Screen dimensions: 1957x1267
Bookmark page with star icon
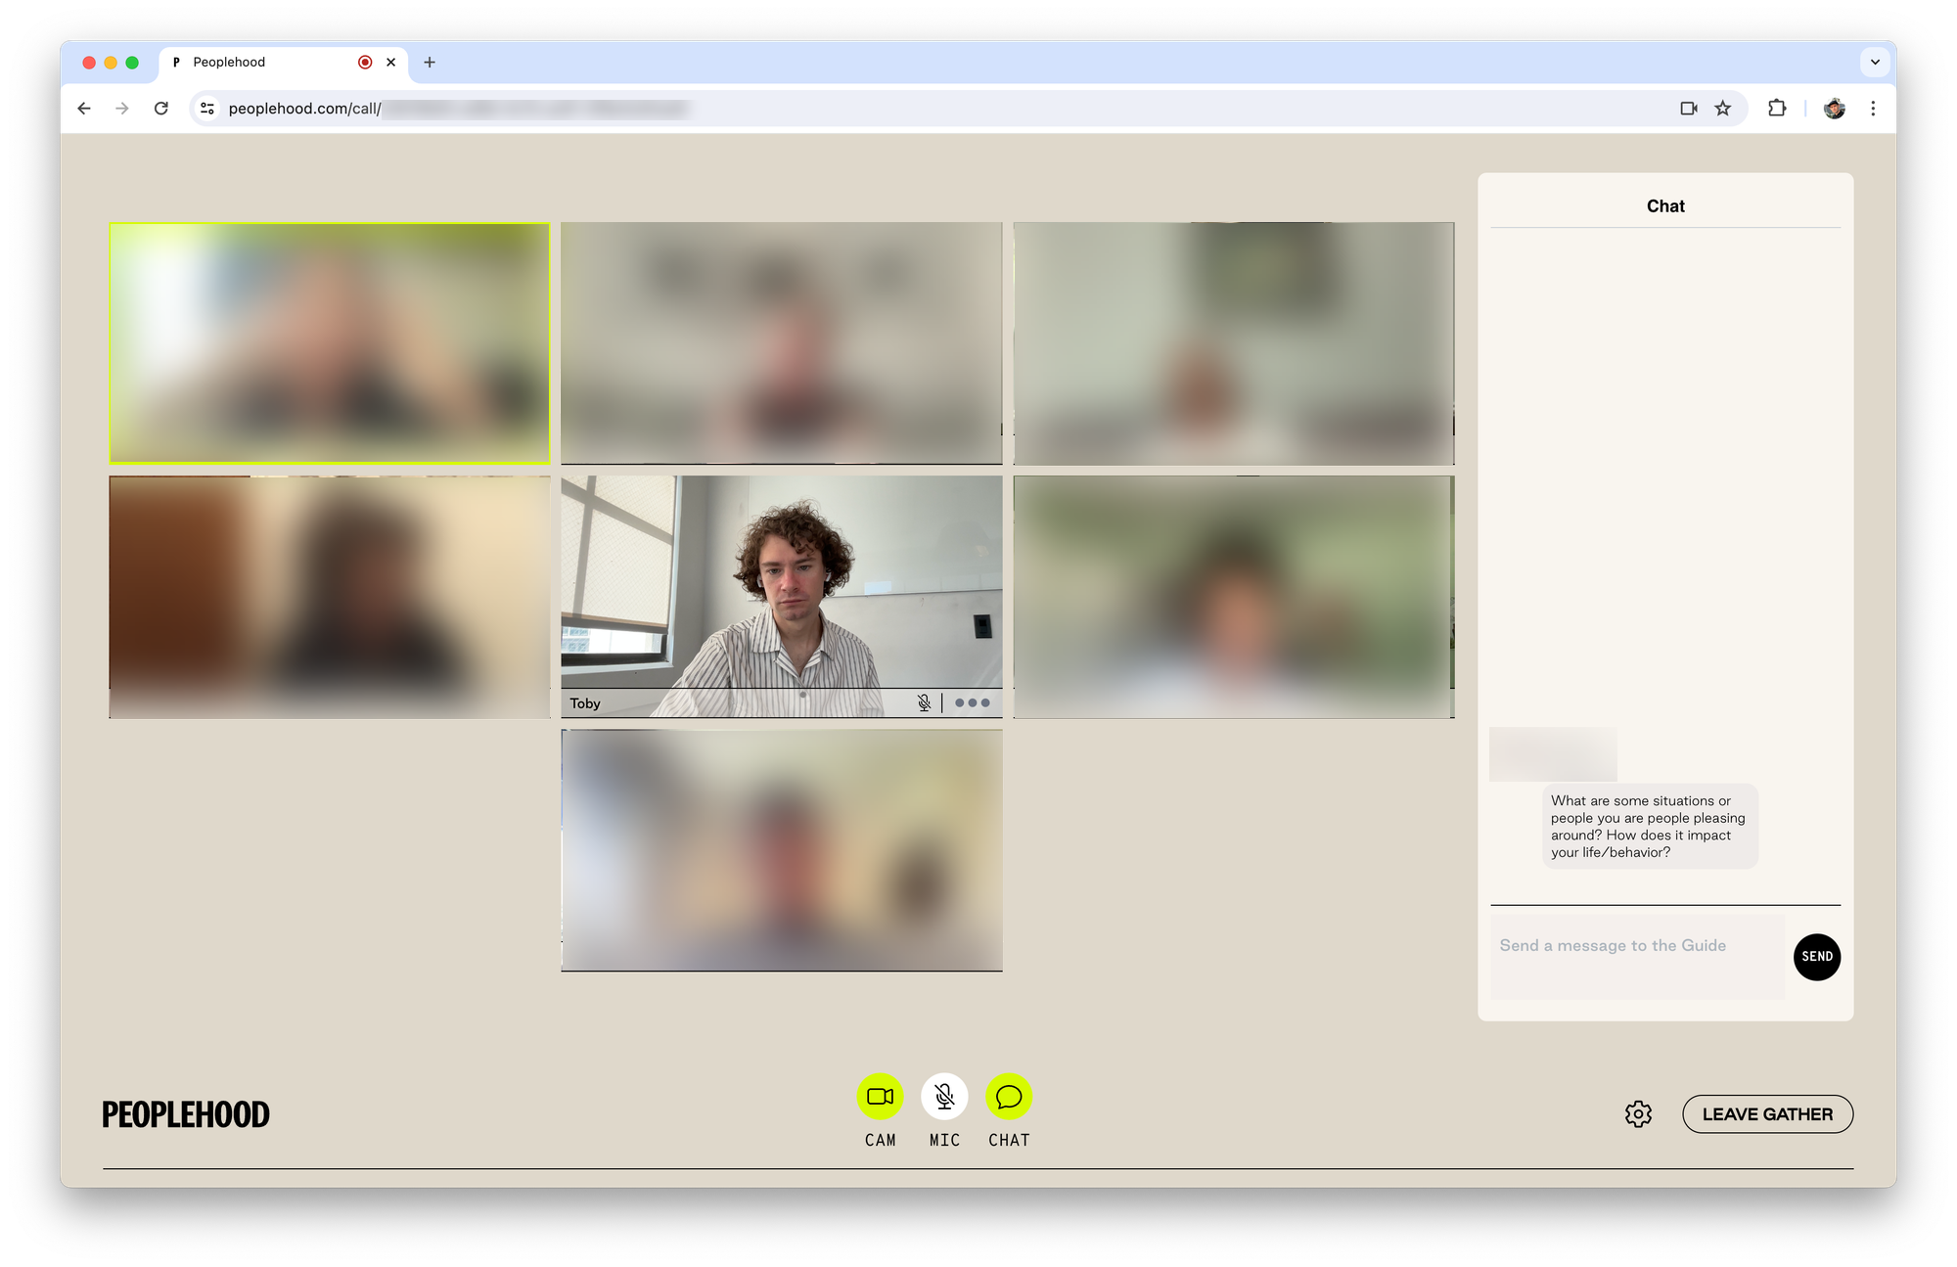[x=1723, y=109]
